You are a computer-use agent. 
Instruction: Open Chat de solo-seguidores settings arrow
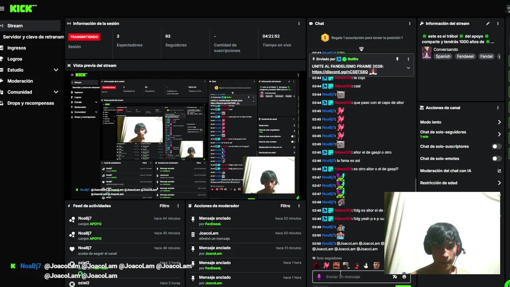[499, 134]
